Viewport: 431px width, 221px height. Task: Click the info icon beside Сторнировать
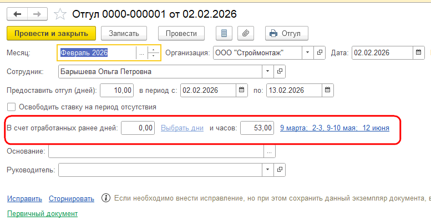click(106, 198)
